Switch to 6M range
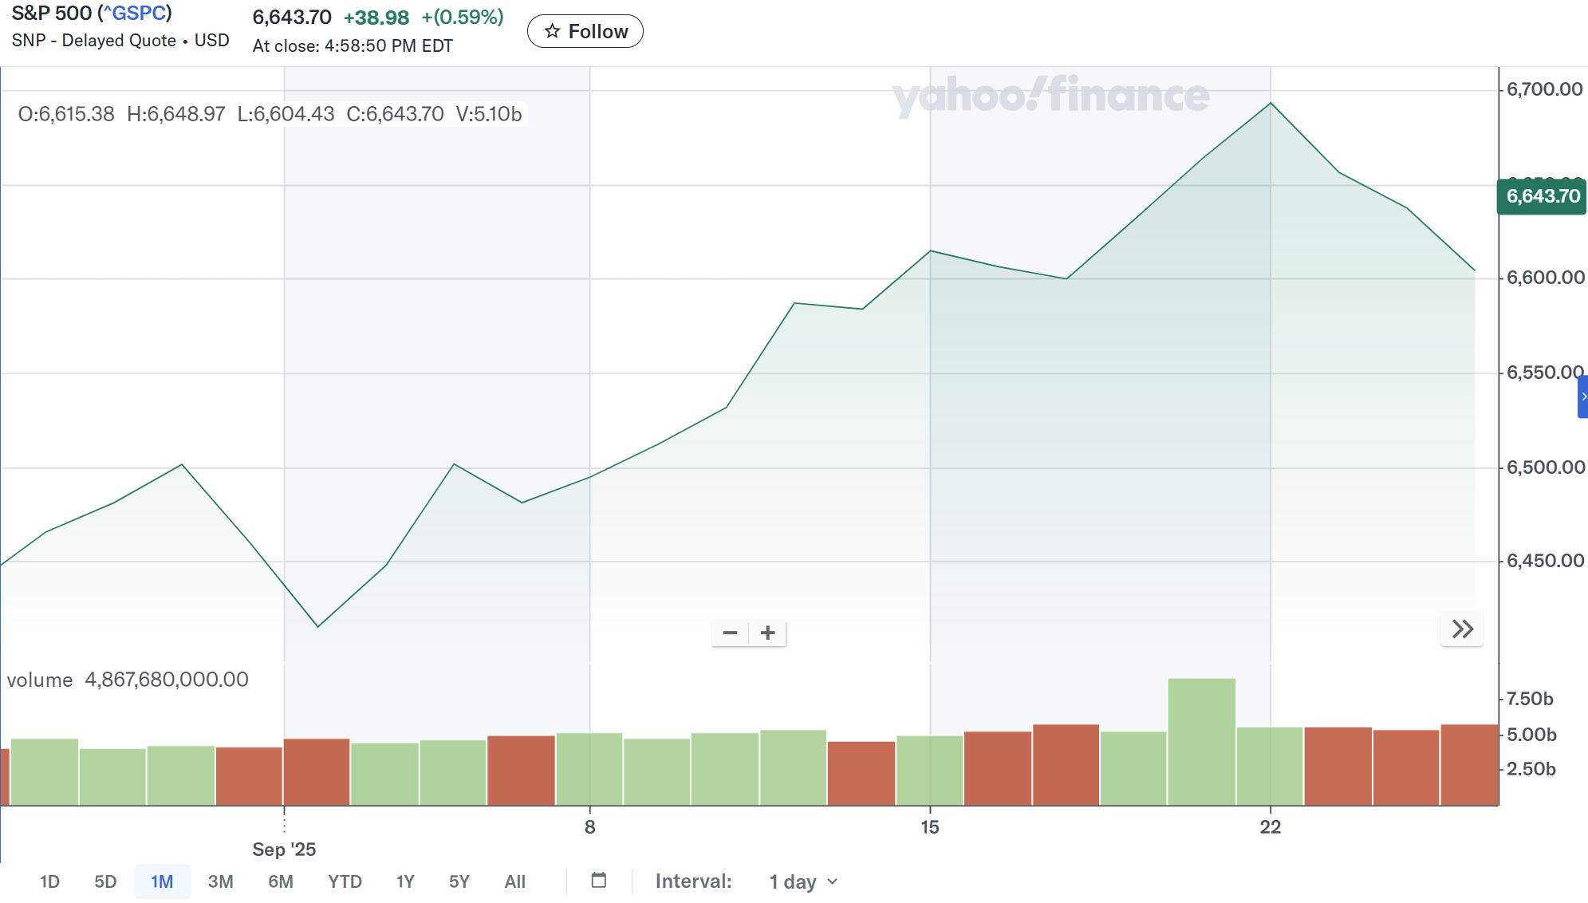 tap(281, 881)
